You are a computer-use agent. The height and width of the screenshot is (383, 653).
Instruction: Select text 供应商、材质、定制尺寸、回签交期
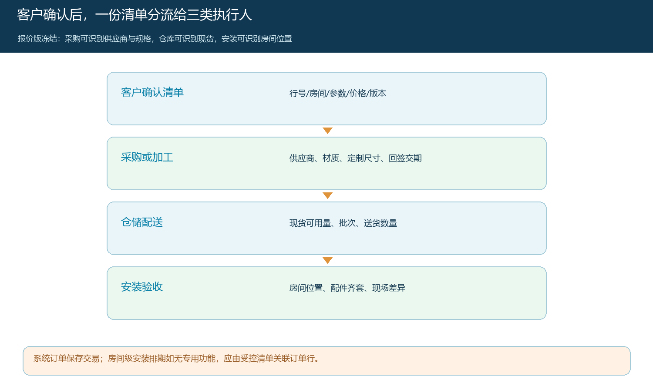point(356,158)
